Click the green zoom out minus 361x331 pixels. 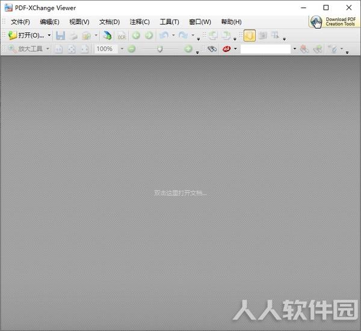(131, 49)
